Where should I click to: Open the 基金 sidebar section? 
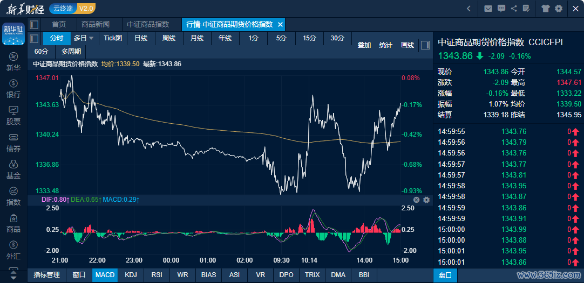tap(13, 169)
